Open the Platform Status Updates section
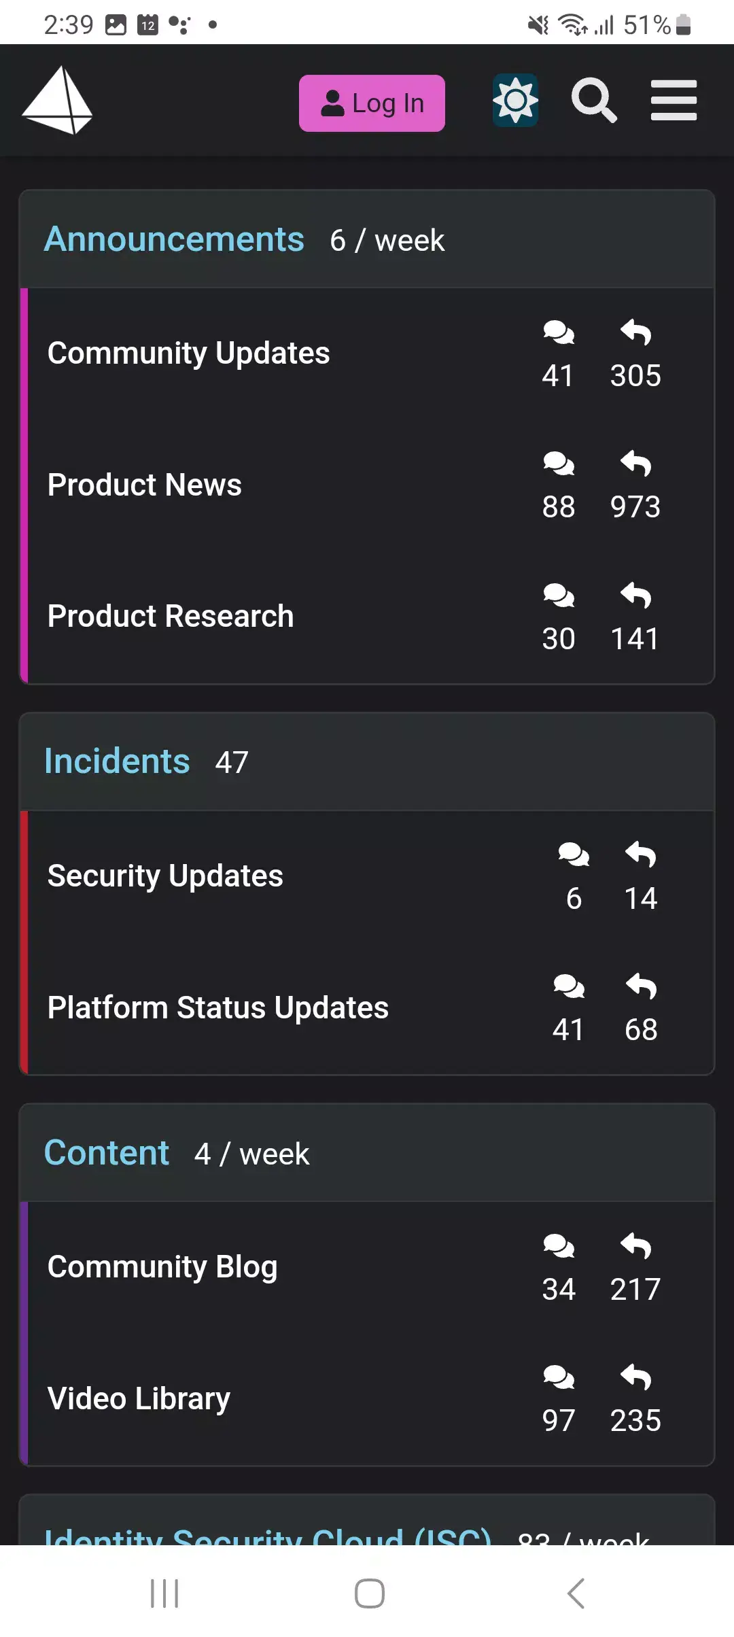 coord(217,1007)
